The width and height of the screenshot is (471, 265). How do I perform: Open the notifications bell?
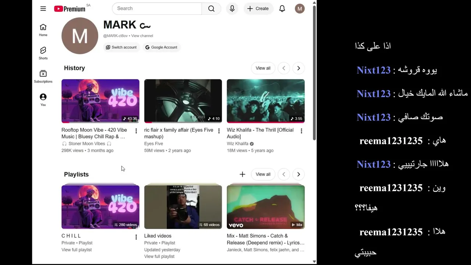click(282, 8)
